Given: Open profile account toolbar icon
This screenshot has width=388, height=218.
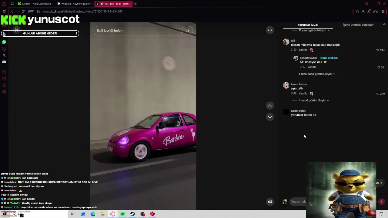Looking at the screenshot, I should click(x=363, y=12).
